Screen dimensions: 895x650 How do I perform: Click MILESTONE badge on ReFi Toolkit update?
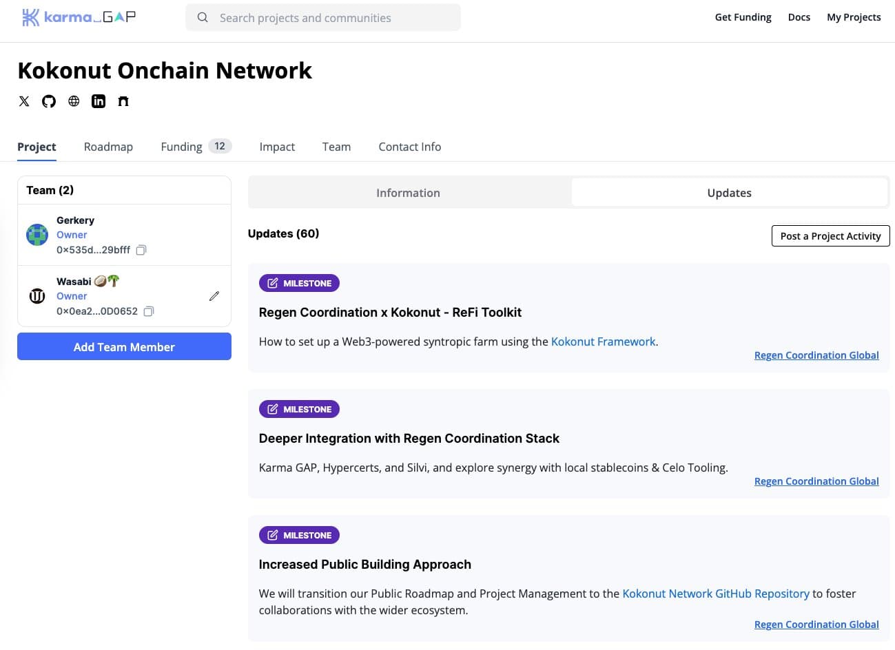[299, 283]
